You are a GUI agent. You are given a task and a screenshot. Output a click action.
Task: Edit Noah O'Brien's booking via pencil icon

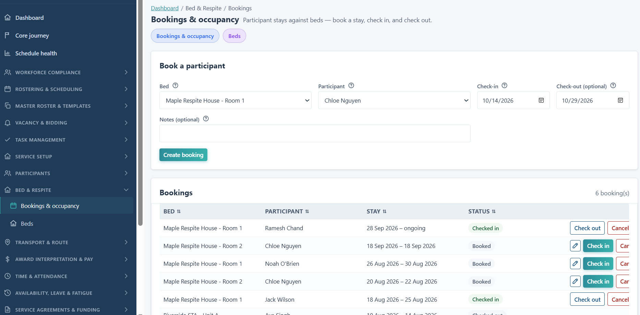tap(575, 263)
